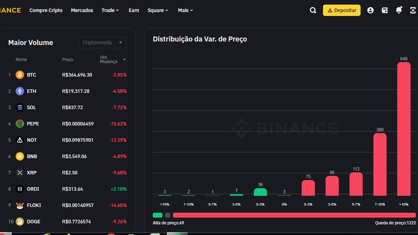Open the icon right of the bell
418x235 pixels.
click(x=413, y=10)
